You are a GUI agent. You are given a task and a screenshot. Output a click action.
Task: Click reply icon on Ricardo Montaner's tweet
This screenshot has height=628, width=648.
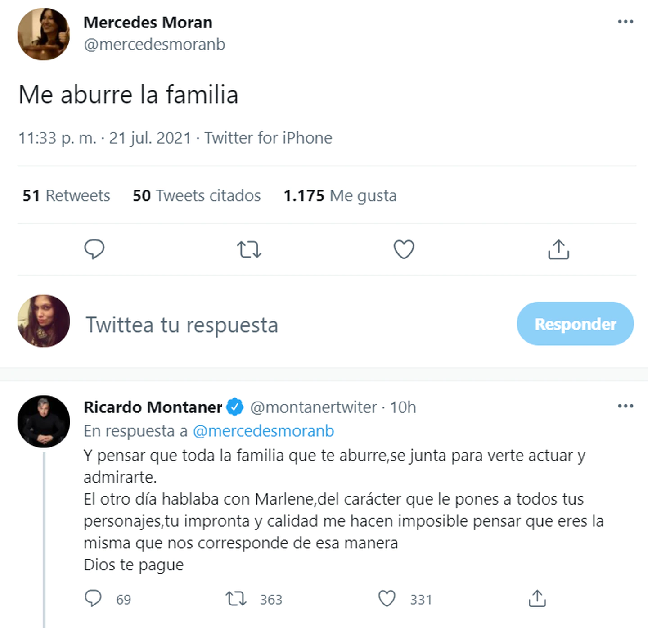[93, 599]
